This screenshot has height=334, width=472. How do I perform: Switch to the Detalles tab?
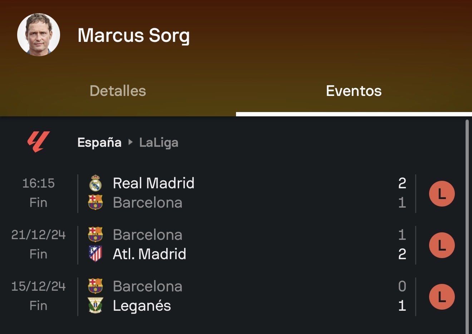[118, 91]
